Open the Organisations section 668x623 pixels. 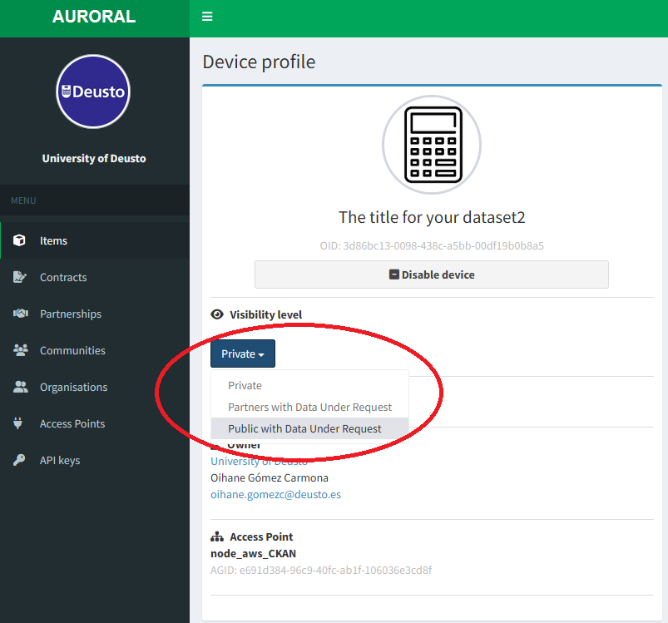(95, 387)
